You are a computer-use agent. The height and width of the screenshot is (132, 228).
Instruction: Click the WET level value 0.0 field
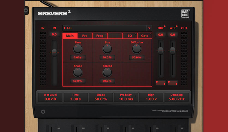(x=173, y=35)
